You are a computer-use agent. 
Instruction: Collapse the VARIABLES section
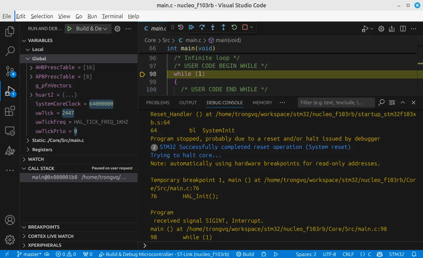(79, 40)
